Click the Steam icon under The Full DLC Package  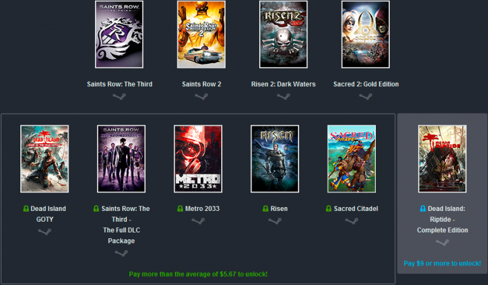point(122,253)
